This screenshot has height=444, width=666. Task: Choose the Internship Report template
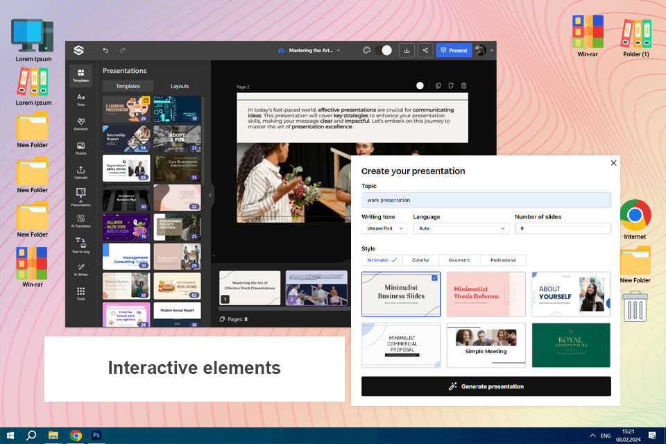coord(126,139)
